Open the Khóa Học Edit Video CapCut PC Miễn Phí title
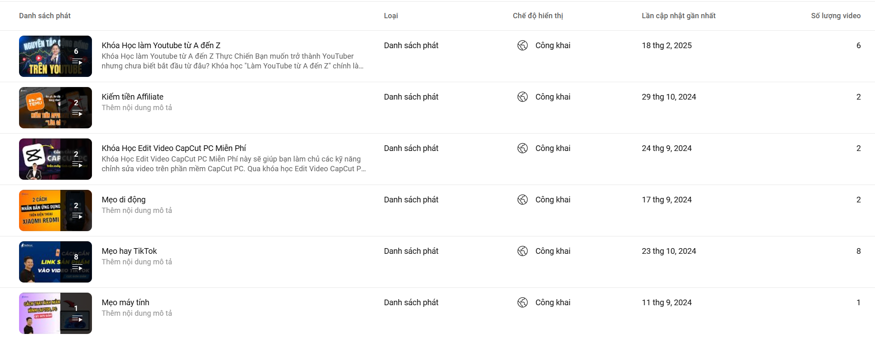Viewport: 875px width, 338px height. (173, 148)
